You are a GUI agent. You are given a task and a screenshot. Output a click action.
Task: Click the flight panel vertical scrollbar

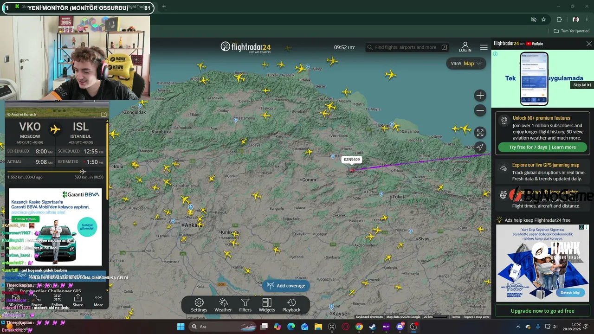point(107,162)
